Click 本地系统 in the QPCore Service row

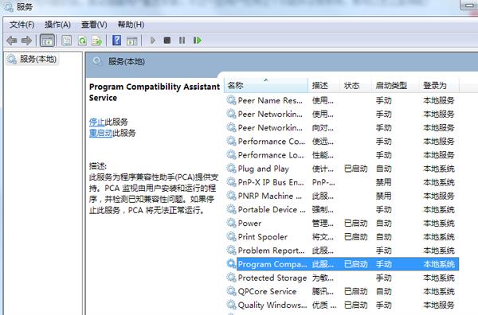(x=439, y=291)
